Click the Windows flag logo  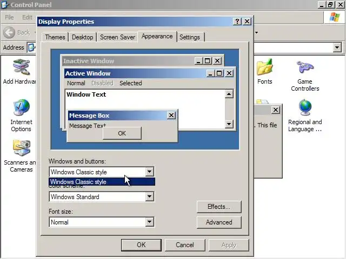point(335,17)
